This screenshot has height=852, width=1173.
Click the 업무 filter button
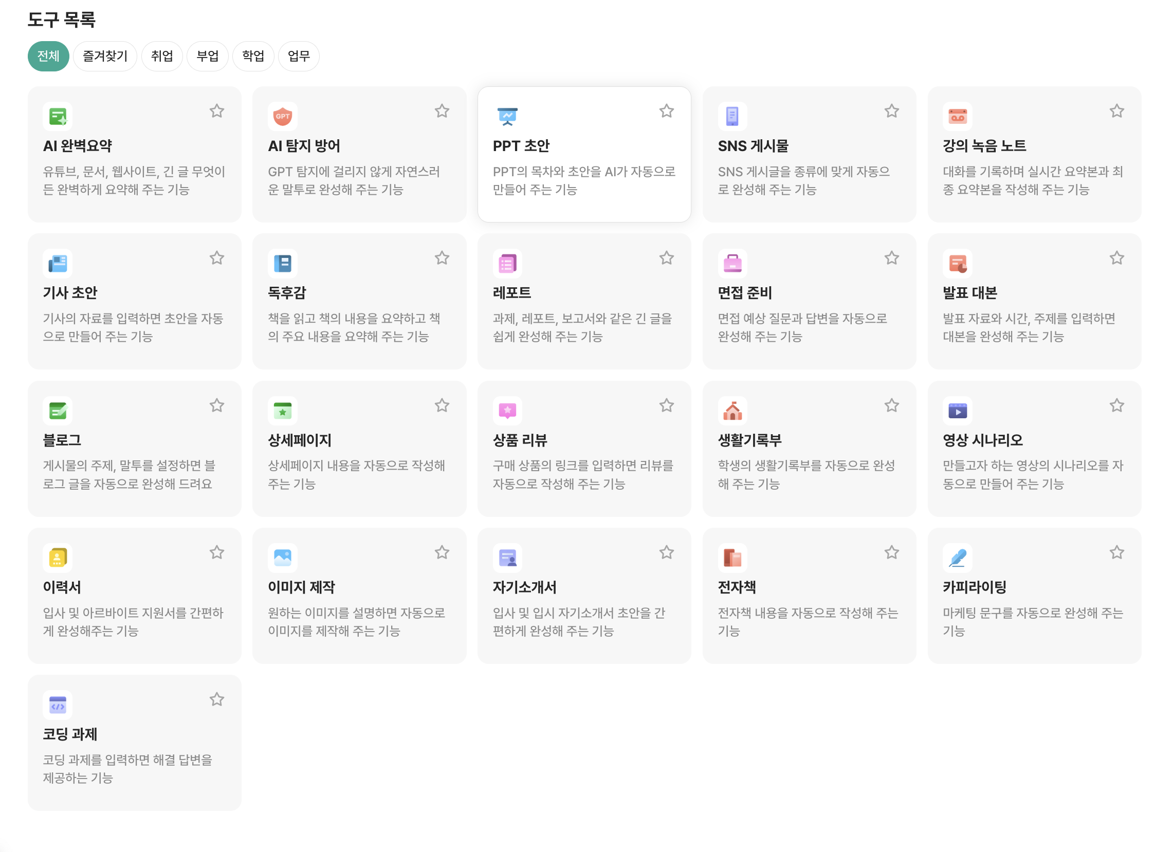pyautogui.click(x=299, y=57)
